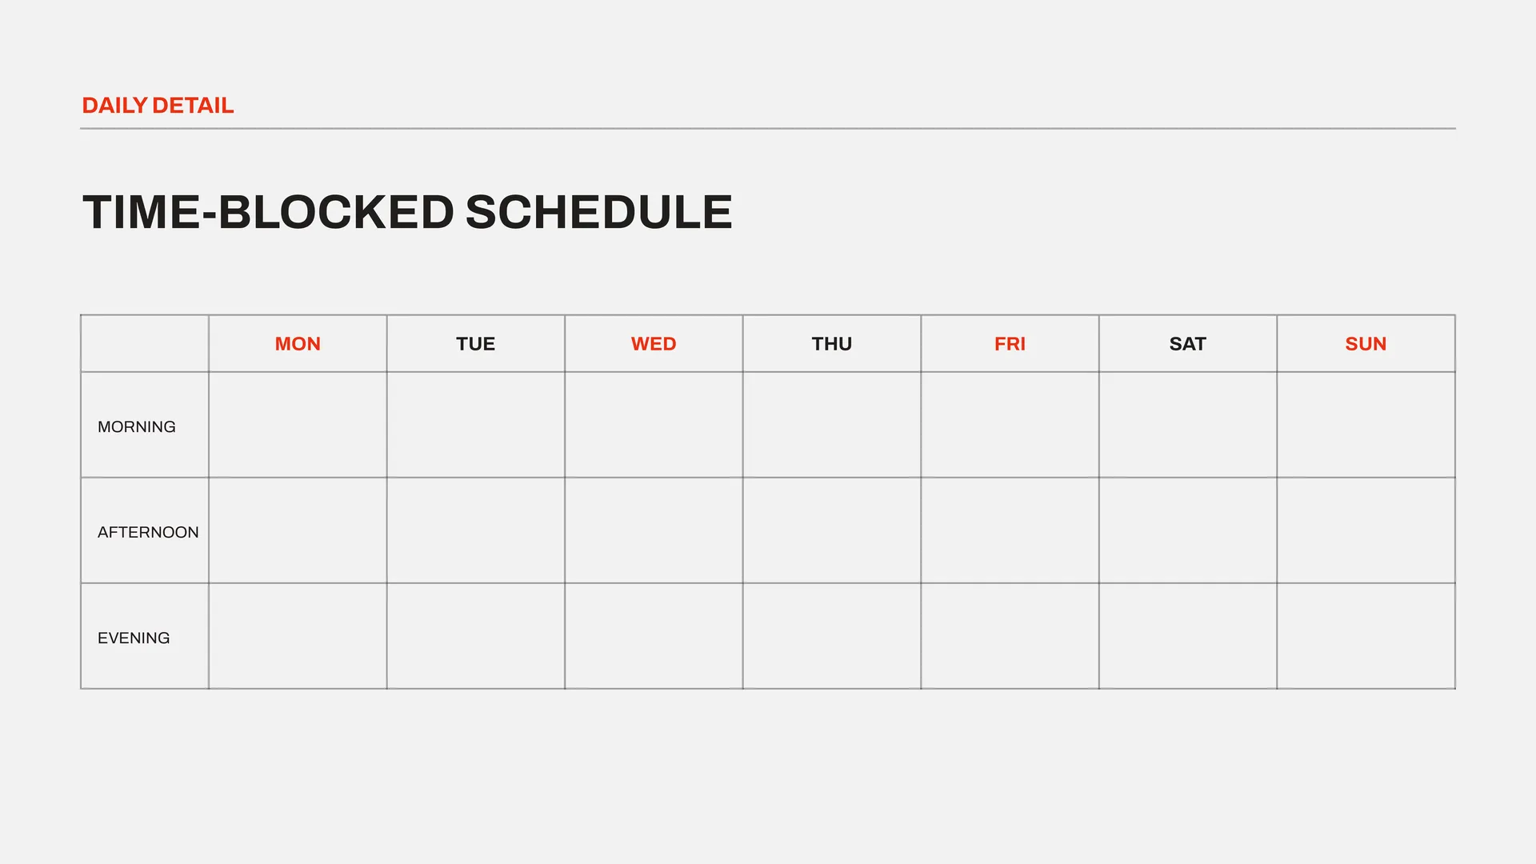Click the Wednesday afternoon cell
The width and height of the screenshot is (1536, 864).
(x=654, y=530)
